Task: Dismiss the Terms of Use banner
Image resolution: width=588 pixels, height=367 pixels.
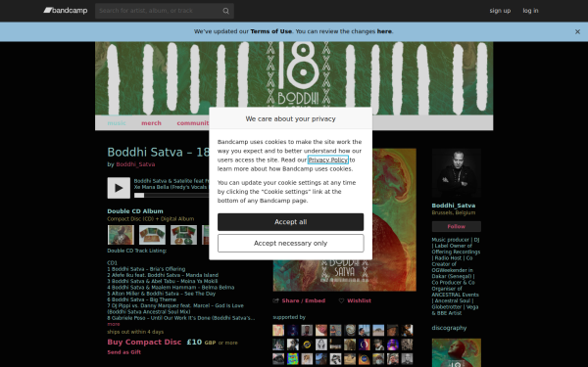Action: [577, 32]
